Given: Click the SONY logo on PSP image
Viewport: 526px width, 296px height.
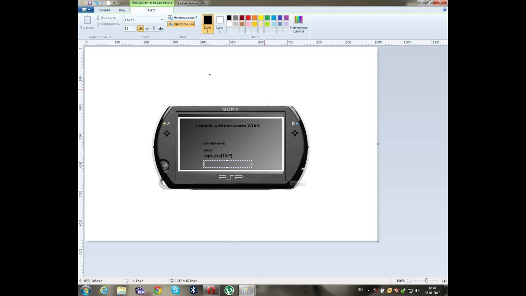Looking at the screenshot, I should [231, 109].
